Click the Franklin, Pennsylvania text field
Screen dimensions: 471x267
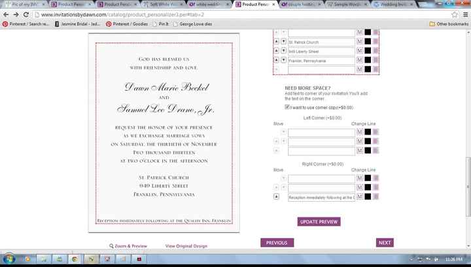pyautogui.click(x=321, y=61)
